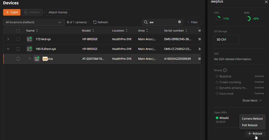
Task: Toggle the select-all checkbox in header
Action: (18, 31)
